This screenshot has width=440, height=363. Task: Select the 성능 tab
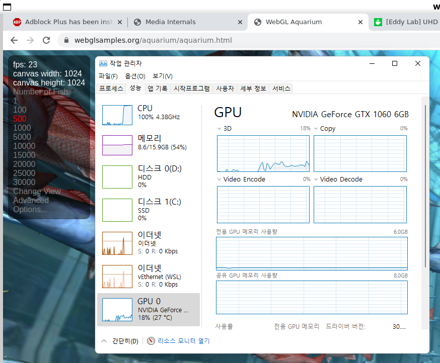tap(135, 88)
